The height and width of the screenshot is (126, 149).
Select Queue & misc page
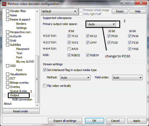(19, 91)
